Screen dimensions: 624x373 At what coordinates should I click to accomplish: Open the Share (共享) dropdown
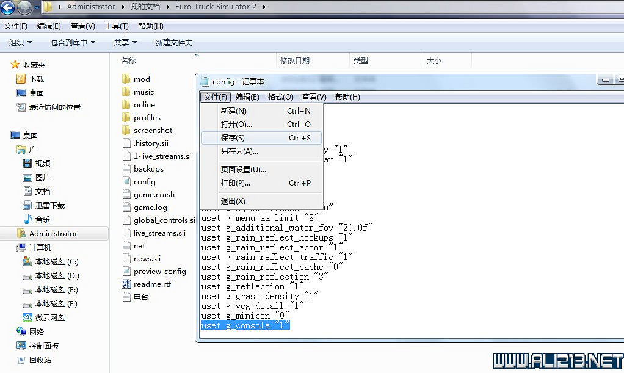(x=125, y=43)
